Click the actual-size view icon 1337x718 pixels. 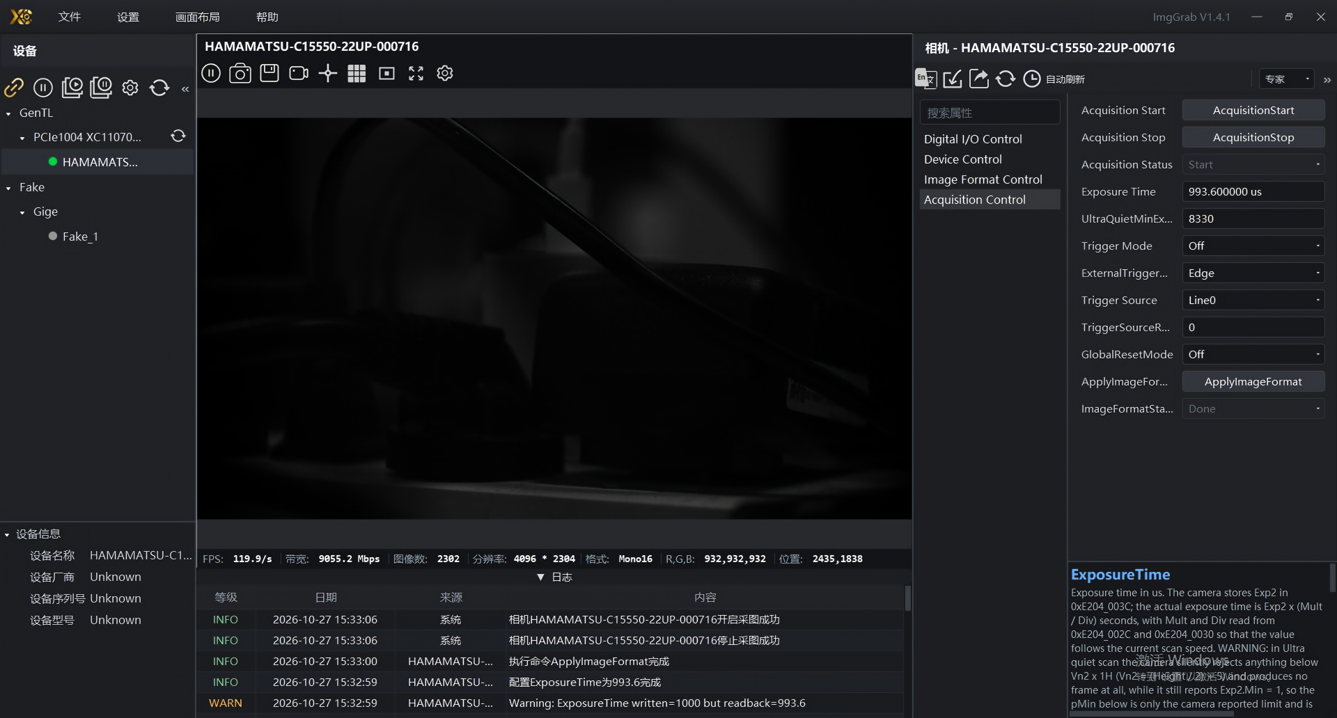386,73
